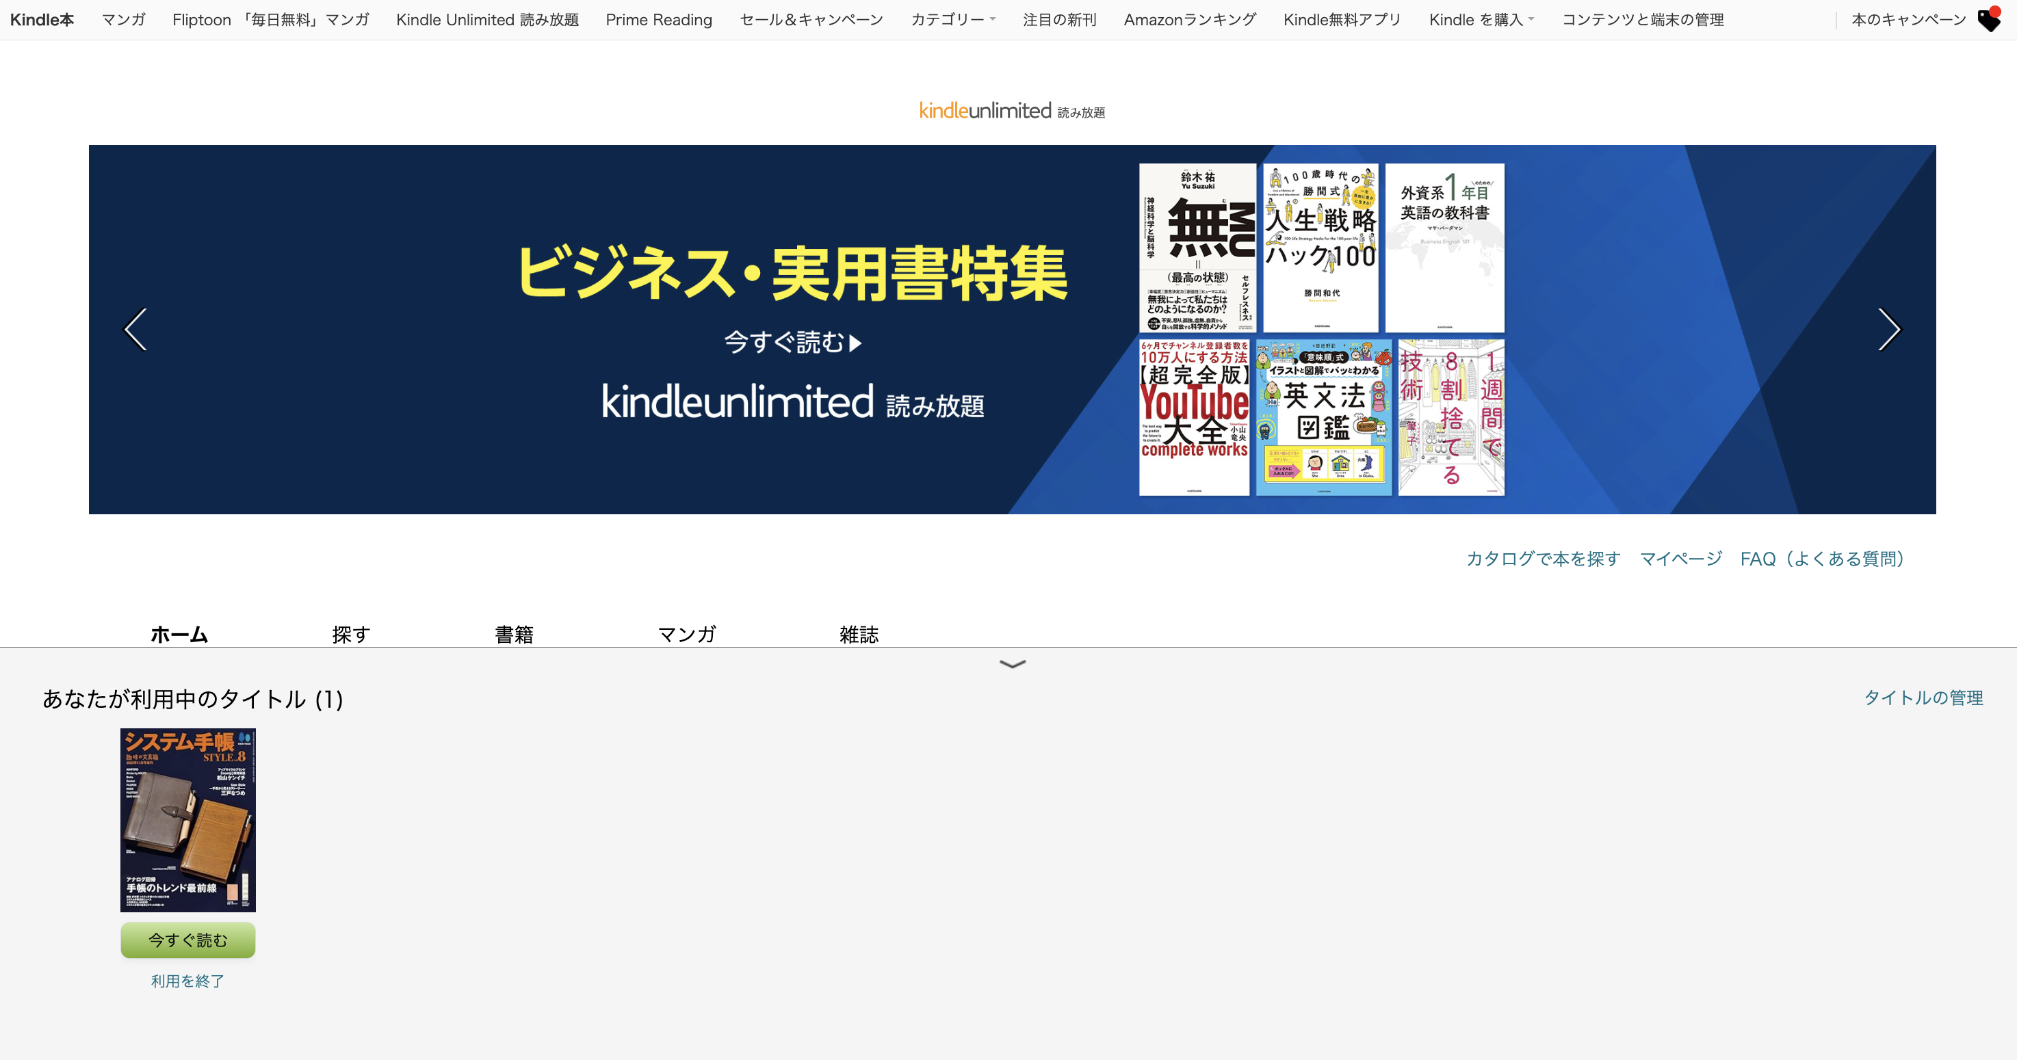Expand the chevron below the tabs
Viewport: 2017px width, 1060px height.
pos(1012,664)
